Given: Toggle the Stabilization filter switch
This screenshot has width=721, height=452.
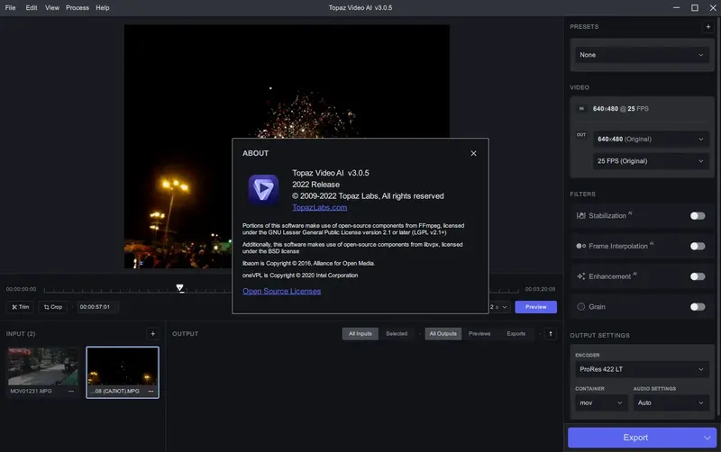Looking at the screenshot, I should click(697, 216).
